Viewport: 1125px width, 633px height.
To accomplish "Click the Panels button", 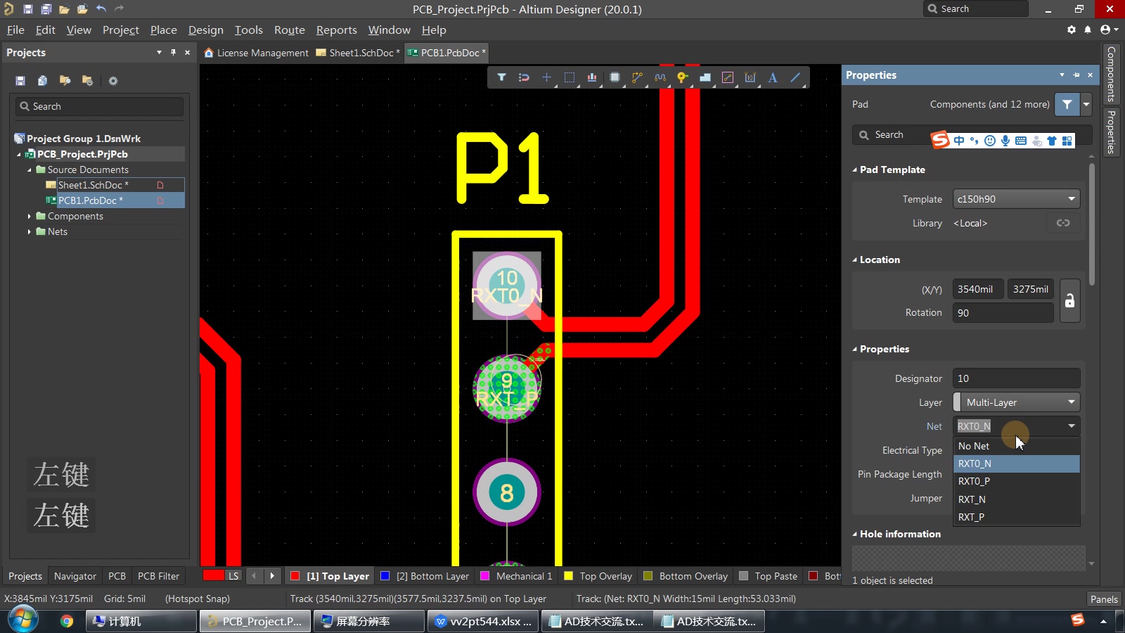I will 1104,599.
